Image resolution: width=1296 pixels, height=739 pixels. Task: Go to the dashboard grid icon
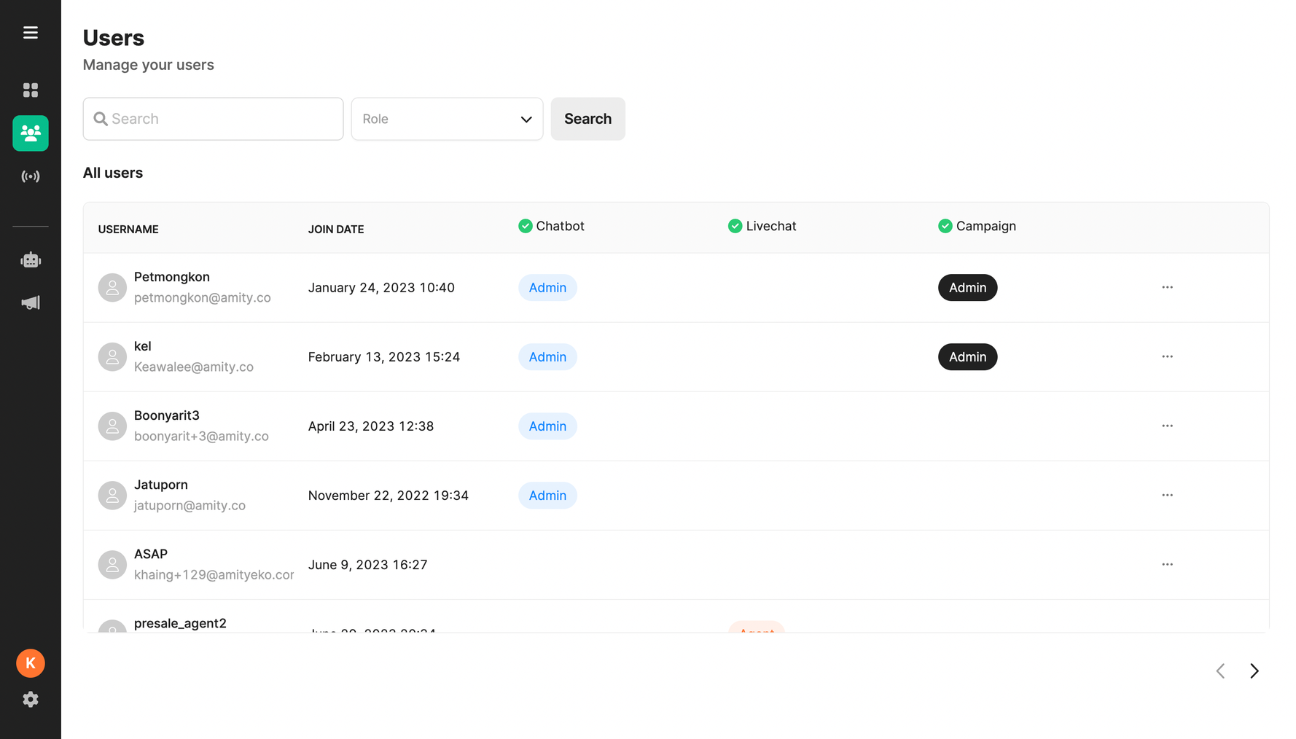[x=31, y=90]
